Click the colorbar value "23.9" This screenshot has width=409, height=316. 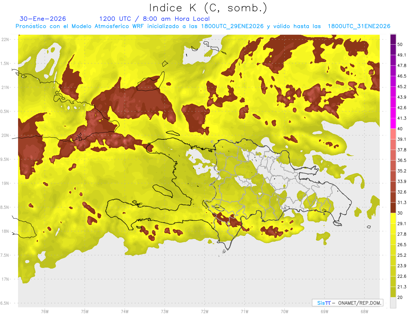402,266
